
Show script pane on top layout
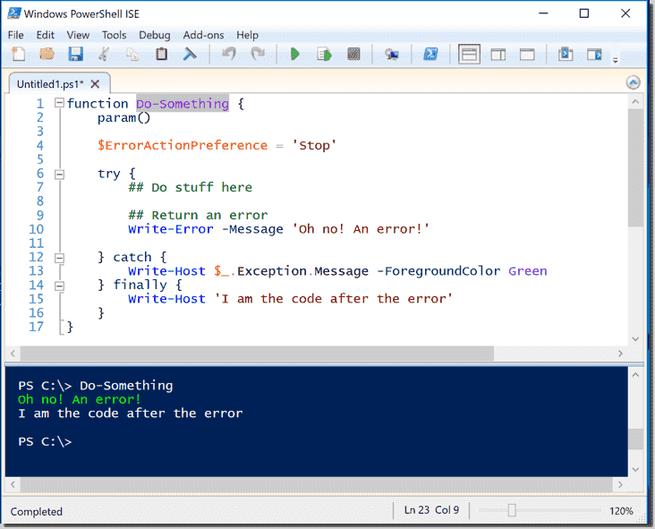coord(469,55)
